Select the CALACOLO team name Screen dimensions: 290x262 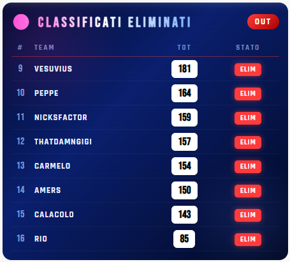tap(54, 215)
